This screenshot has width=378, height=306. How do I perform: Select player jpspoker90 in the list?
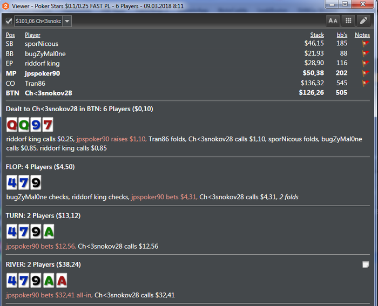pos(43,73)
